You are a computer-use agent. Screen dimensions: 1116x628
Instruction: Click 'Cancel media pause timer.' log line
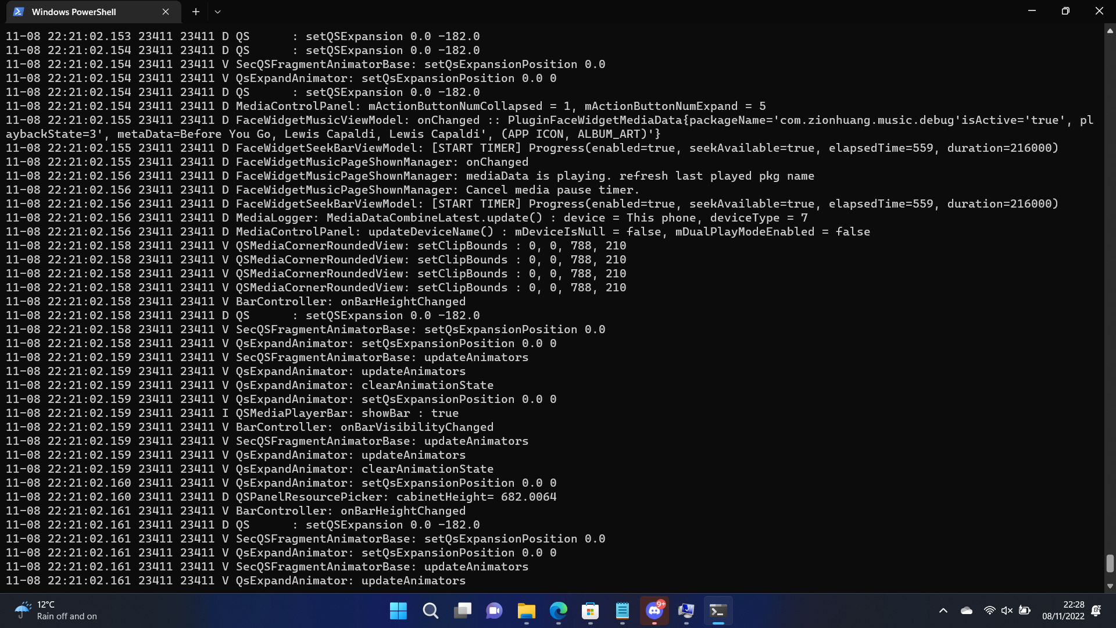(323, 190)
